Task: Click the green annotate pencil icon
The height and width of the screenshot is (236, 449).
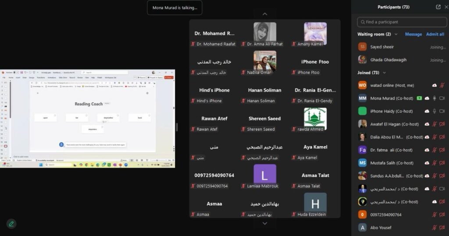Action: 11,224
